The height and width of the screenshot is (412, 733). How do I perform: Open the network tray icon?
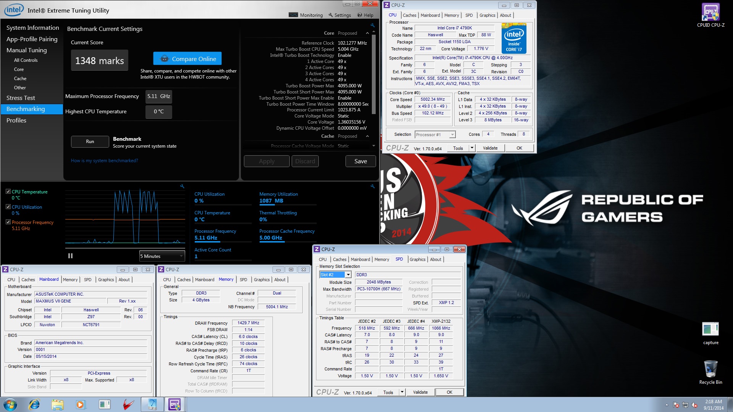685,405
